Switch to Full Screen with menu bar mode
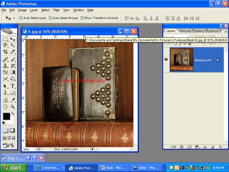The image size is (229, 172). [x=9, y=138]
